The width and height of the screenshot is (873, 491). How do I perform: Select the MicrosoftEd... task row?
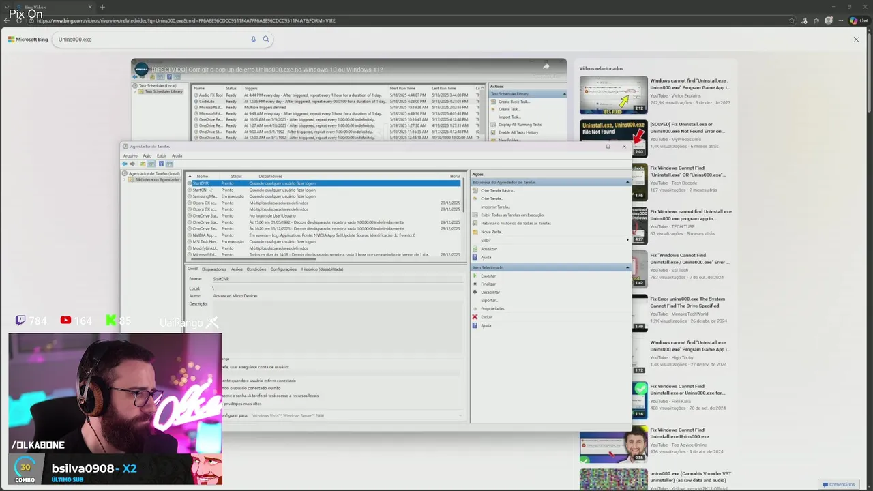(324, 254)
